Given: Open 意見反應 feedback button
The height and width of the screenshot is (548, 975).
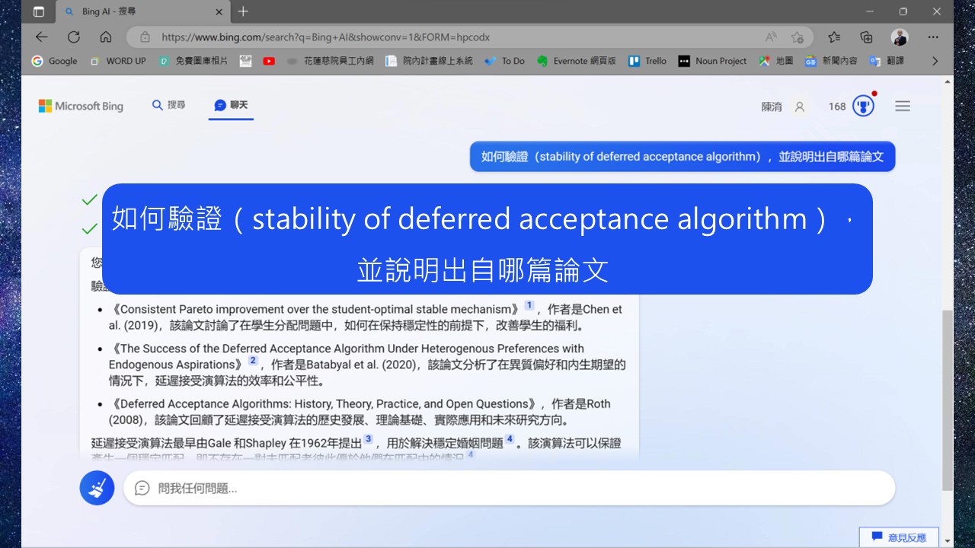Looking at the screenshot, I should click(x=899, y=537).
